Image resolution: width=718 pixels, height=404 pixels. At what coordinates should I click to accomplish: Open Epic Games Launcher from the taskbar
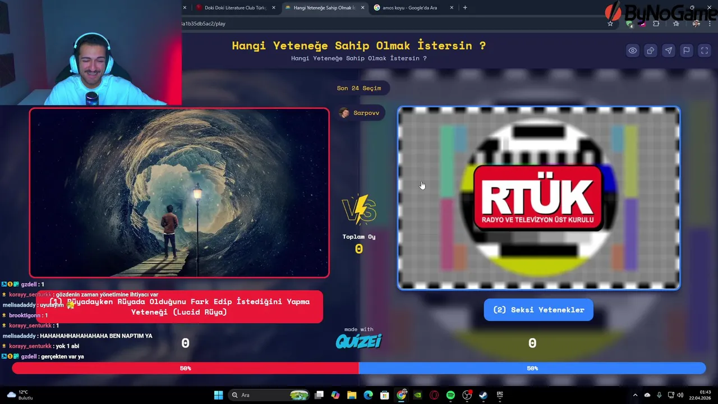[x=500, y=395]
